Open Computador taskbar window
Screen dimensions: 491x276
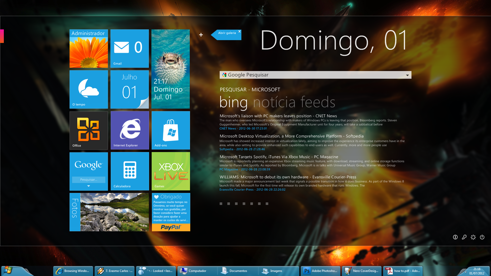(x=197, y=271)
